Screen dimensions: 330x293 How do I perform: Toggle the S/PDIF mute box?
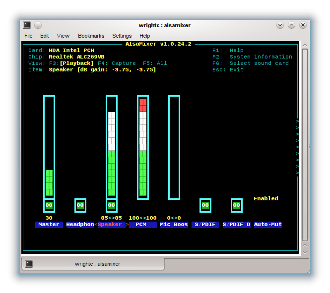[x=205, y=205]
